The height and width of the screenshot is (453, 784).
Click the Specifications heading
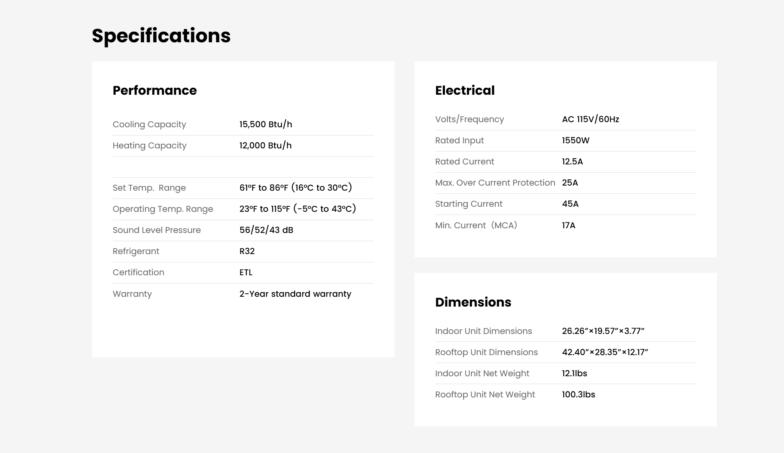point(161,36)
